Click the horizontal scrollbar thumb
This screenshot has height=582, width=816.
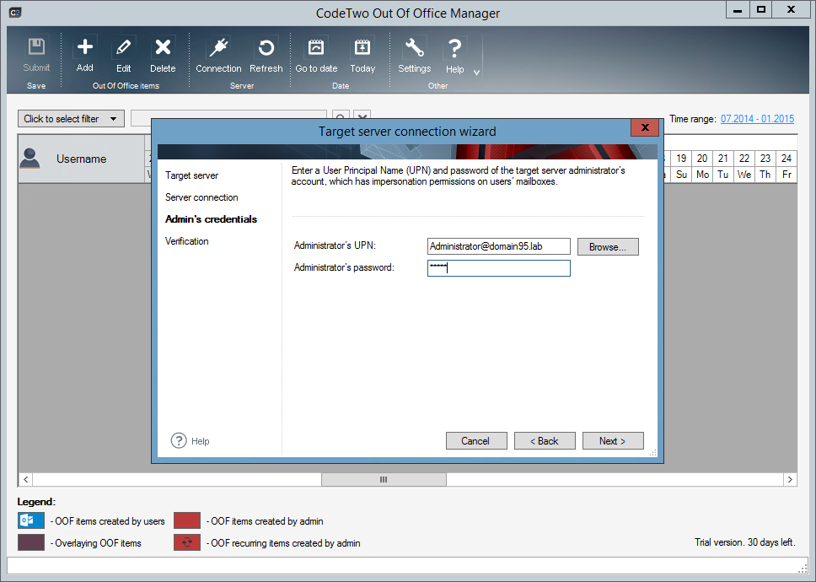point(384,479)
